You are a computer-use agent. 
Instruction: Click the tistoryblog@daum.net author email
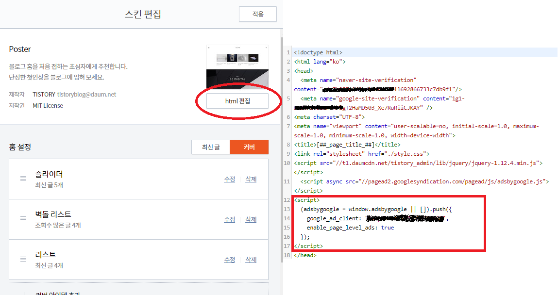[86, 94]
